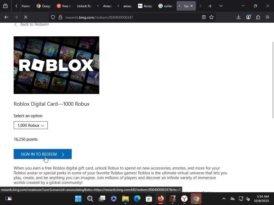This screenshot has width=274, height=205.
Task: Bookmark this page with the star
Action: point(211,17)
